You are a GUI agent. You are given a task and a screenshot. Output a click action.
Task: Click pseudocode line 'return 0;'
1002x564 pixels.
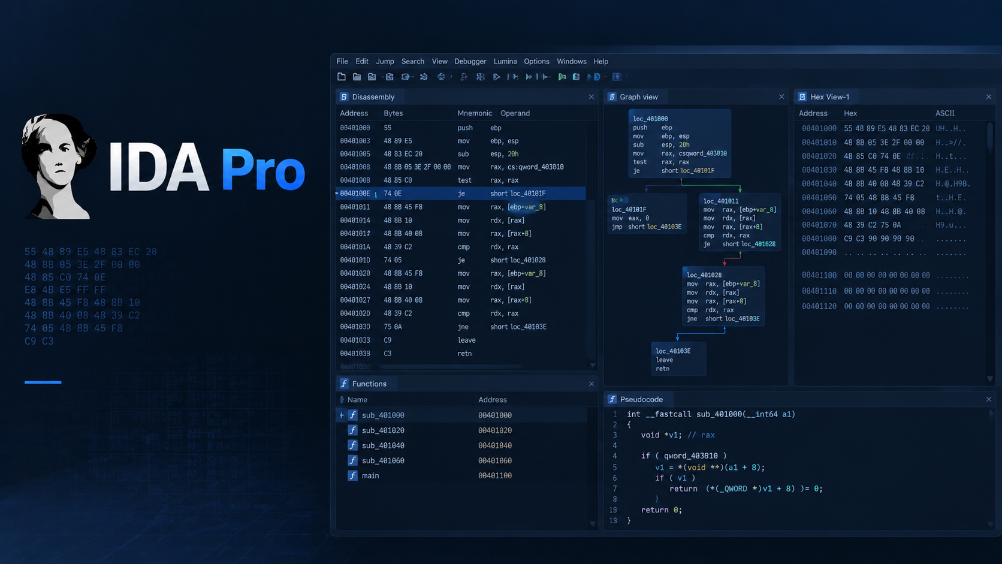pos(662,510)
